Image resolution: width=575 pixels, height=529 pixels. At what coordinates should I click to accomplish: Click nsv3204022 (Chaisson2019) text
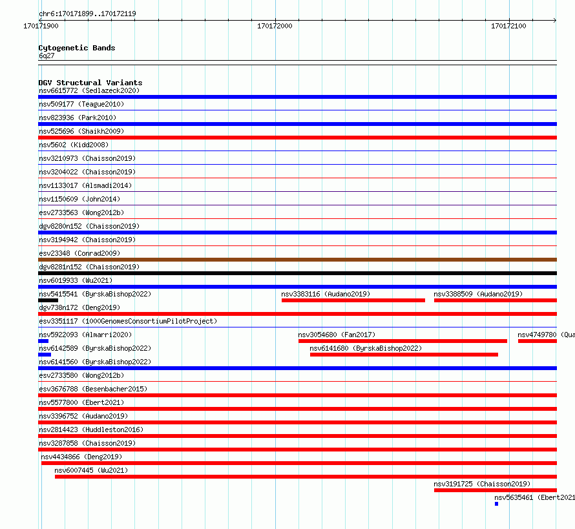pyautogui.click(x=87, y=172)
